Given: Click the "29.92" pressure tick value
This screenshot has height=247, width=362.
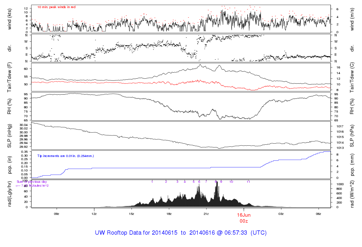Looking at the screenshot, I should coord(24,147).
